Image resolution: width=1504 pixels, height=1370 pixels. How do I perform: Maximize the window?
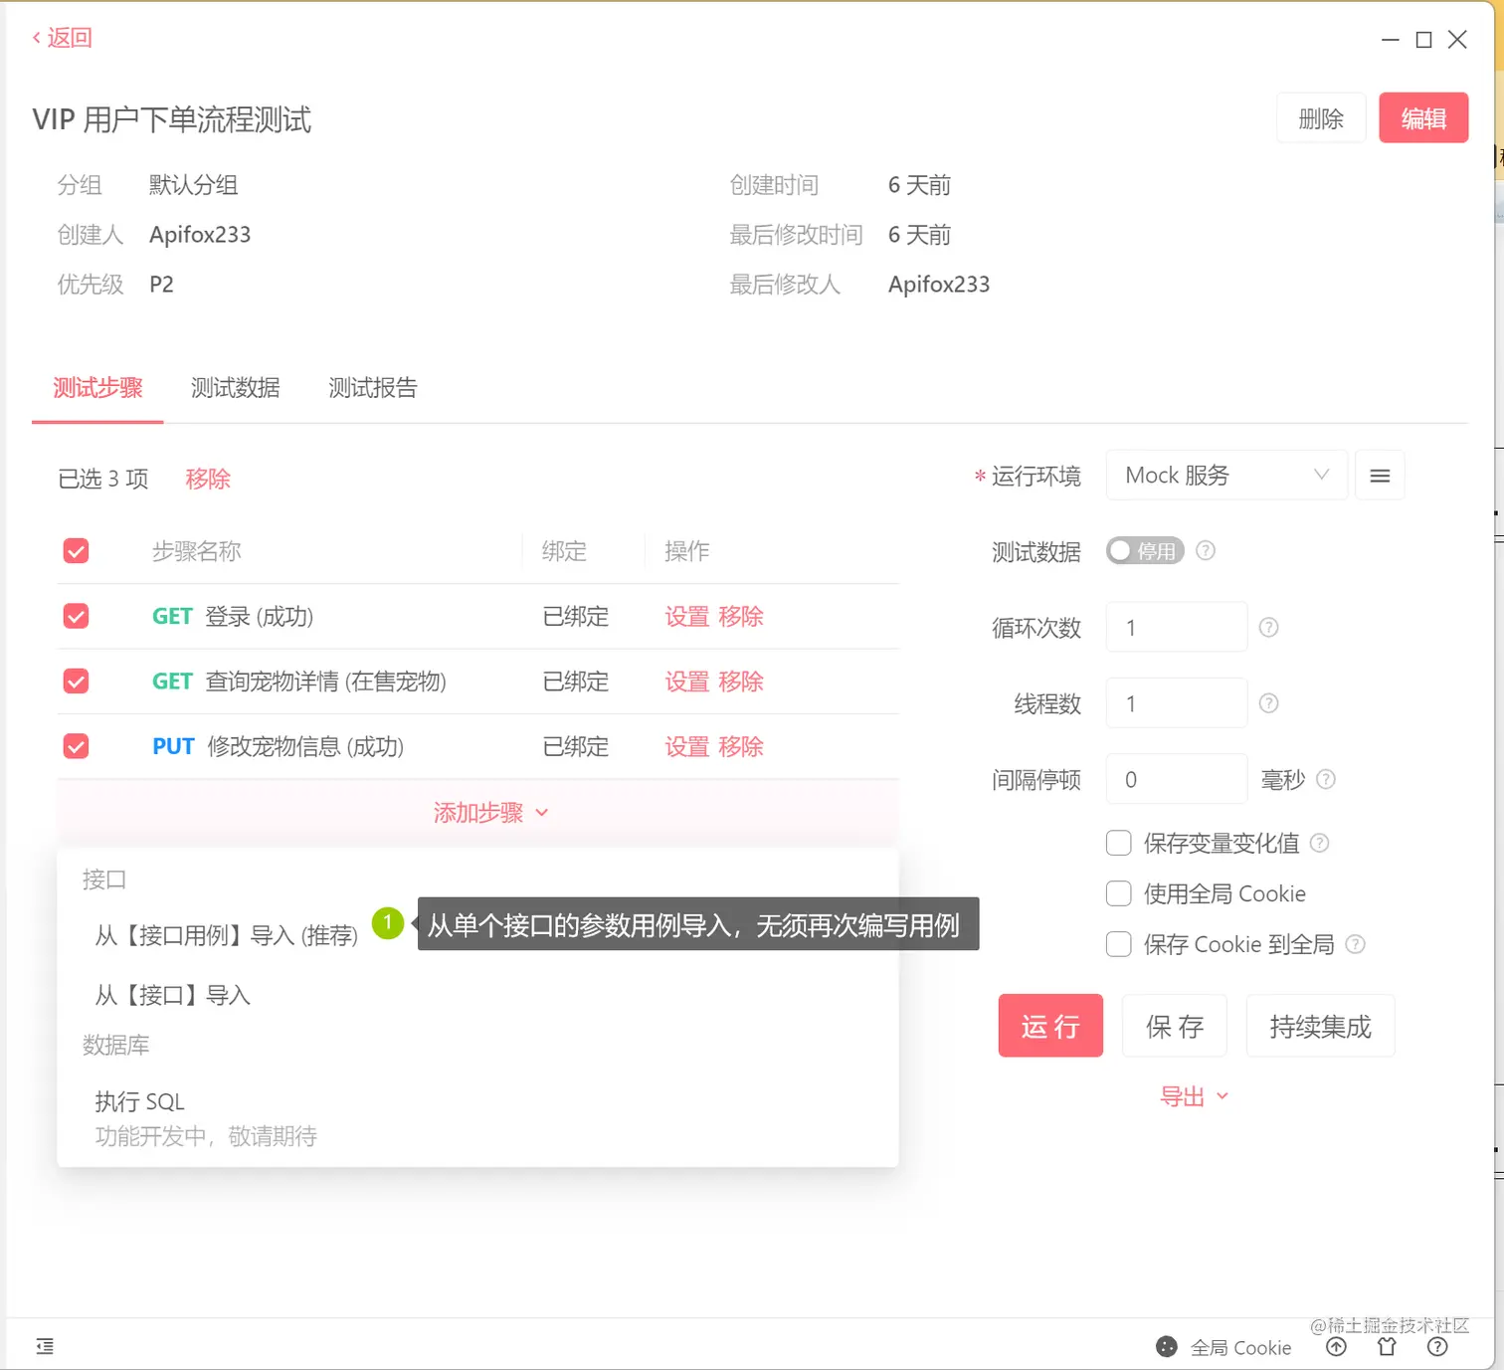1424,40
